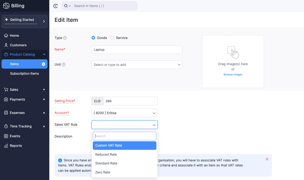Click the refresh icon next to the search bar

pos(56,6)
